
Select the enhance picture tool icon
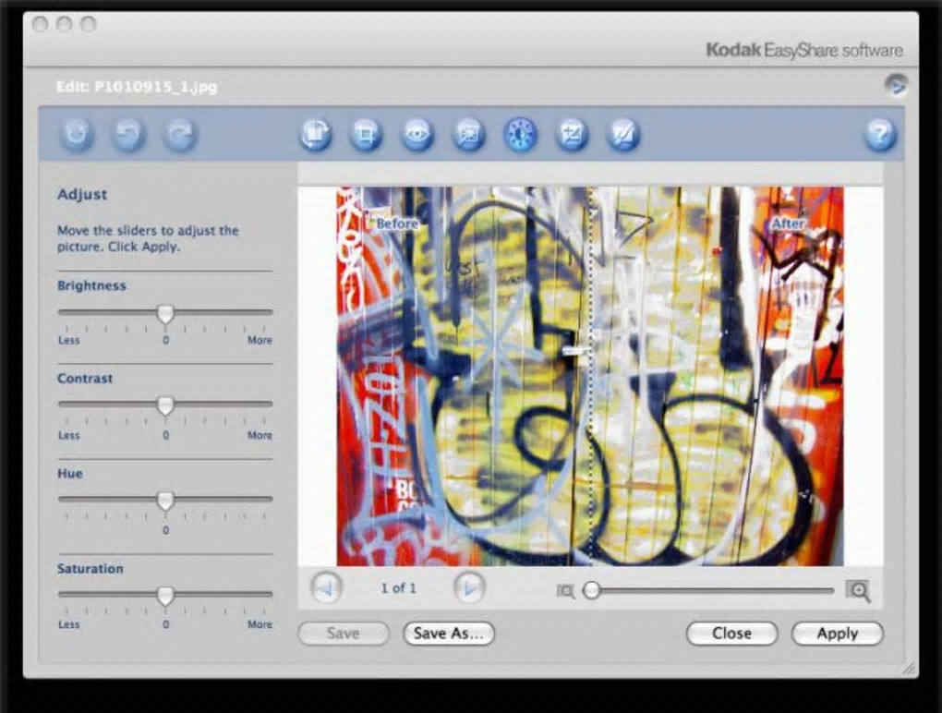coord(468,133)
